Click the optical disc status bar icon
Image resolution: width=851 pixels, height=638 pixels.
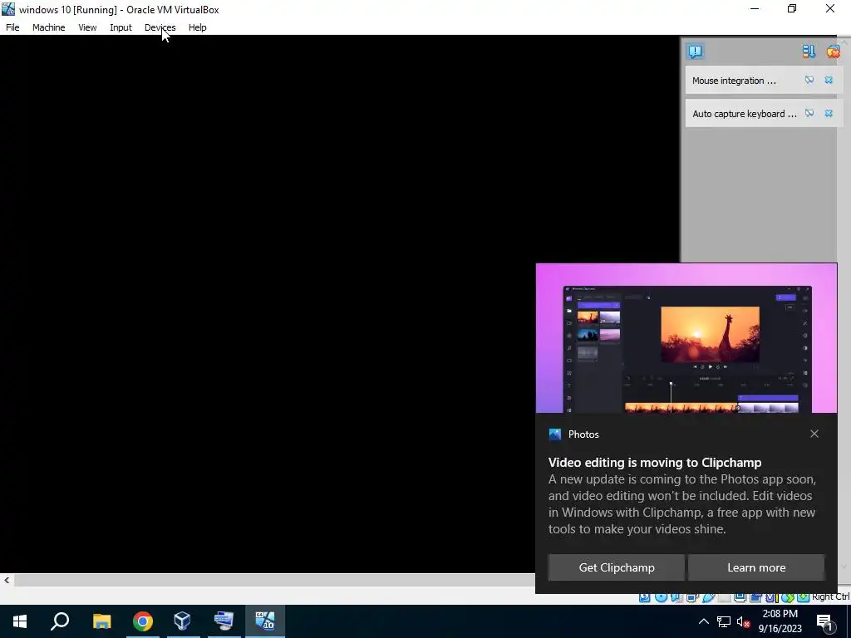coord(661,596)
